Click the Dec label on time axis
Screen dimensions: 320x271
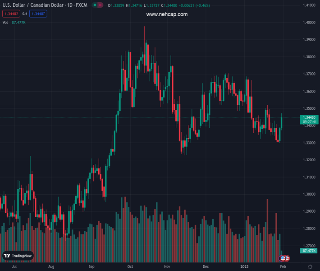tap(206, 267)
